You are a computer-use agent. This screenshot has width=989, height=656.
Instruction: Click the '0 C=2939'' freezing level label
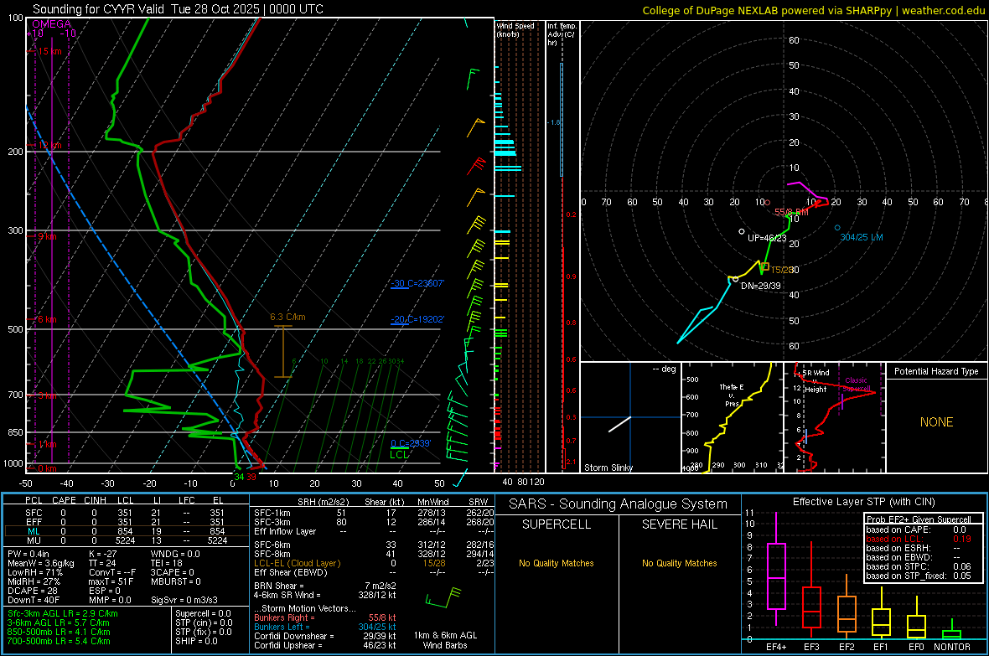pos(411,443)
